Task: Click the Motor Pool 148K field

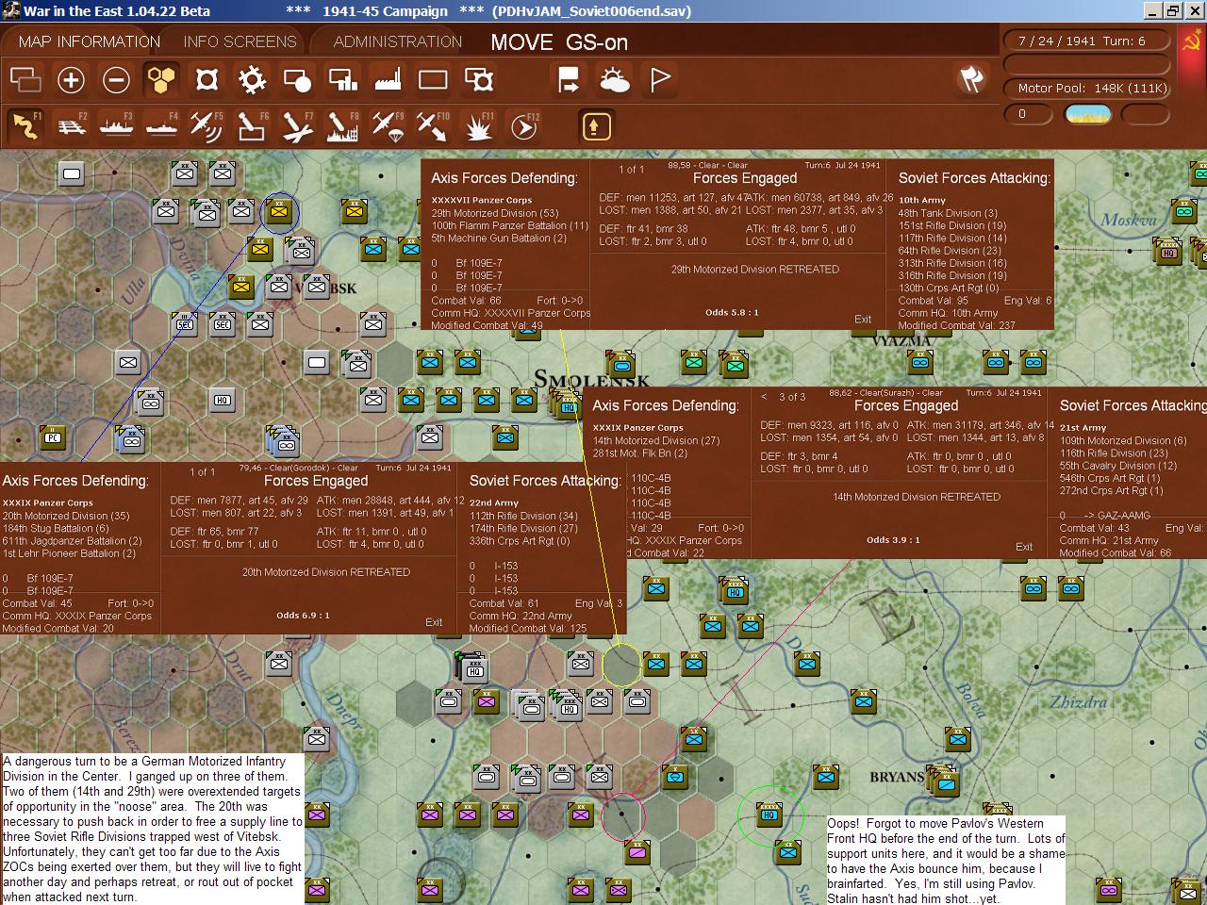Action: click(x=1086, y=88)
